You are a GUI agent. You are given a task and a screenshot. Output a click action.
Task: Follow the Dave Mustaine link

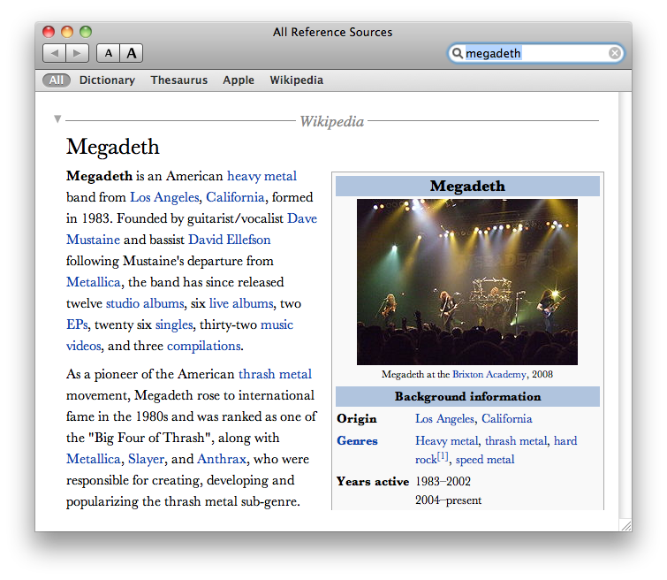point(302,218)
